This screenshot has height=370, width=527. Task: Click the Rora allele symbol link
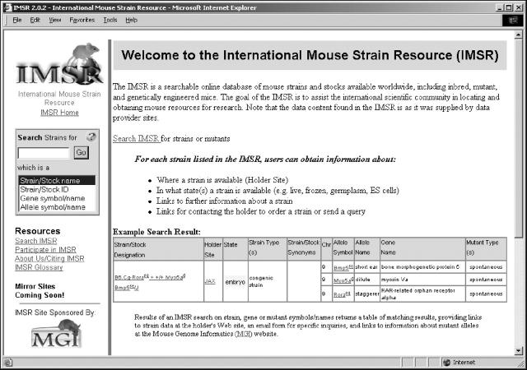[x=342, y=294]
